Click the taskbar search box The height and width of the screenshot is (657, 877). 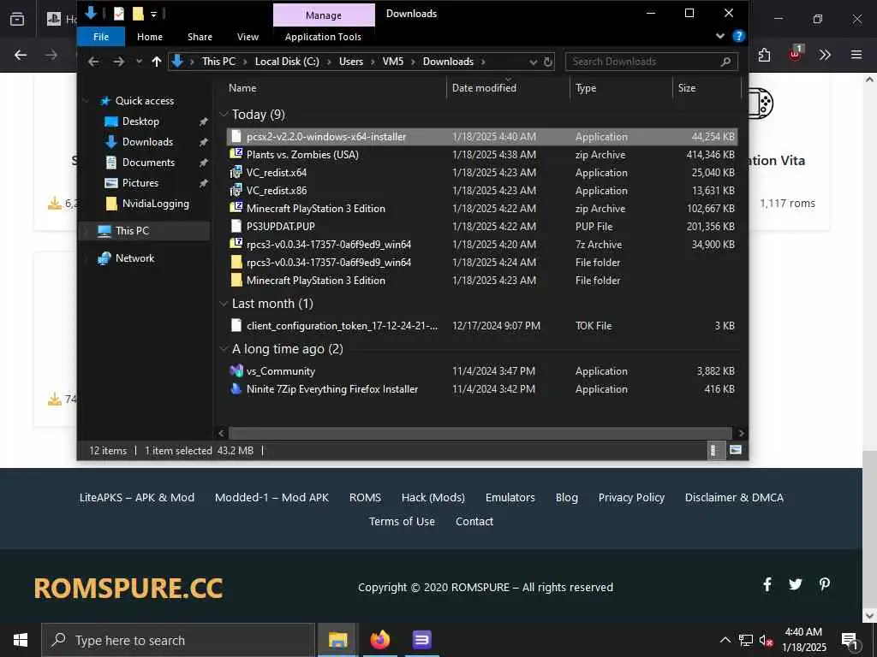click(178, 640)
